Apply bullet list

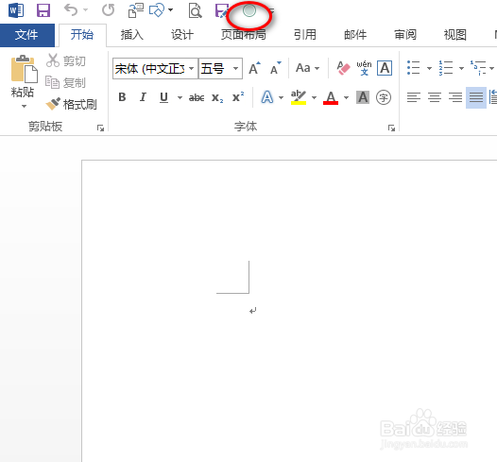413,68
